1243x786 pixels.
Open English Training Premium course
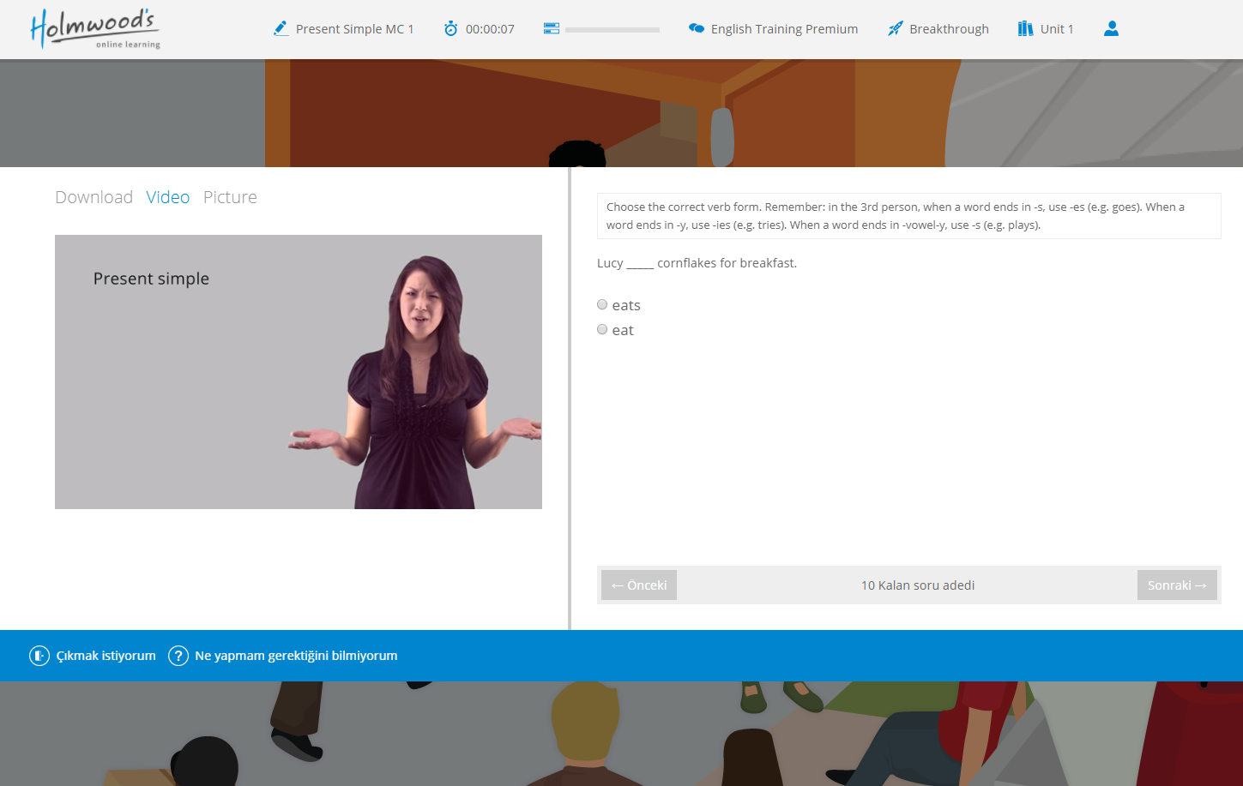coord(784,29)
